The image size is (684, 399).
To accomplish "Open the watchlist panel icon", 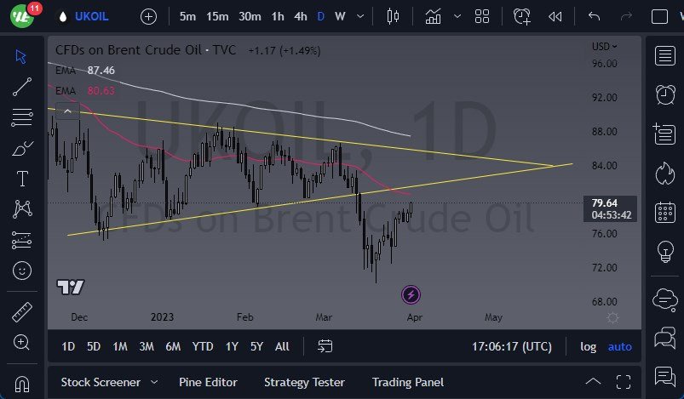I will coord(664,55).
